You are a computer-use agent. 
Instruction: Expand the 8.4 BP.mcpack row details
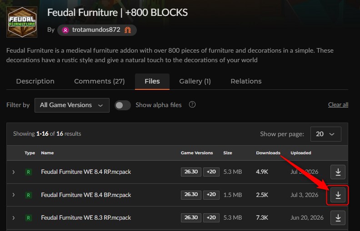(x=14, y=195)
